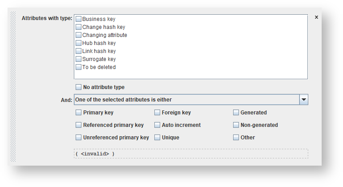Enable the Foreign key checkbox
Screen dimensions: 343x187
(157, 113)
